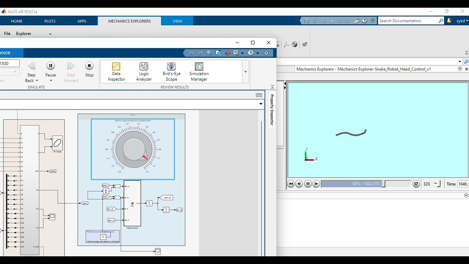Expand the Step Back dropdown arrow
The image size is (469, 264).
[37, 81]
